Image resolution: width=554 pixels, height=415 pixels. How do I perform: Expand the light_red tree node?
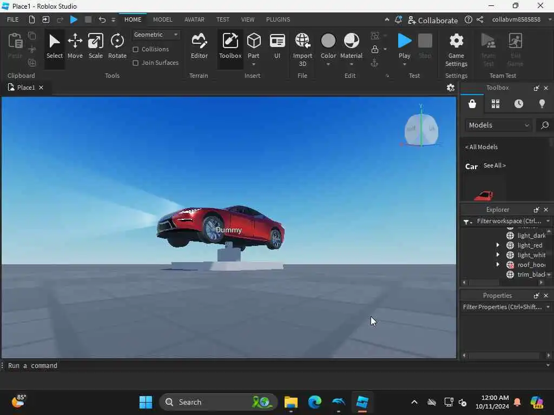click(498, 245)
